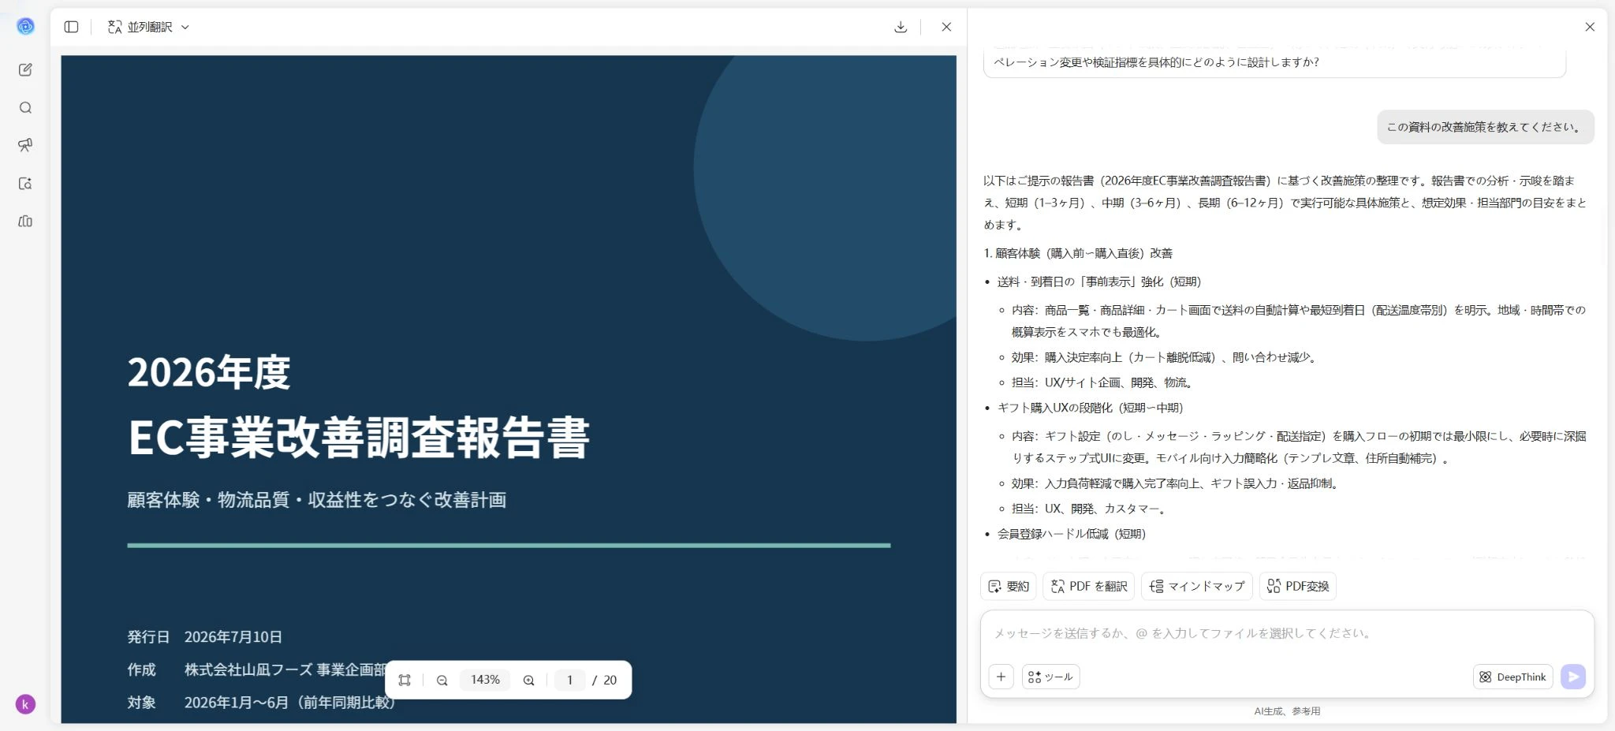Screen dimensions: 1615x731
Task: Open the document search icon in the left sidebar
Action: coord(25,184)
